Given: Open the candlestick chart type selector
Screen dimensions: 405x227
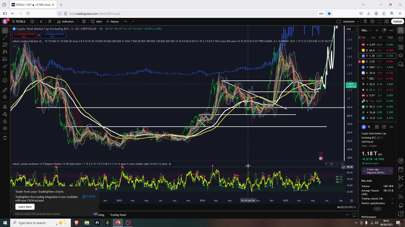Looking at the screenshot, I should 50,21.
